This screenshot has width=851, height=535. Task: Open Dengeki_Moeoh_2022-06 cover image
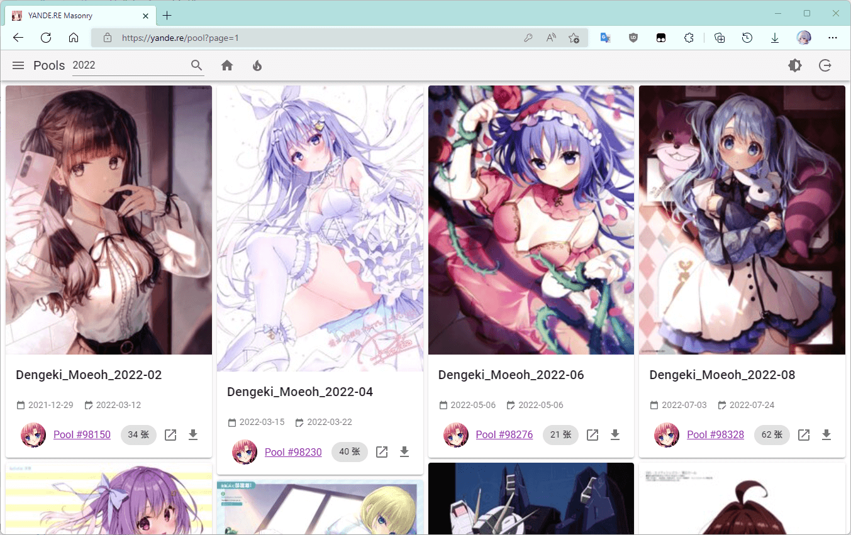click(531, 220)
